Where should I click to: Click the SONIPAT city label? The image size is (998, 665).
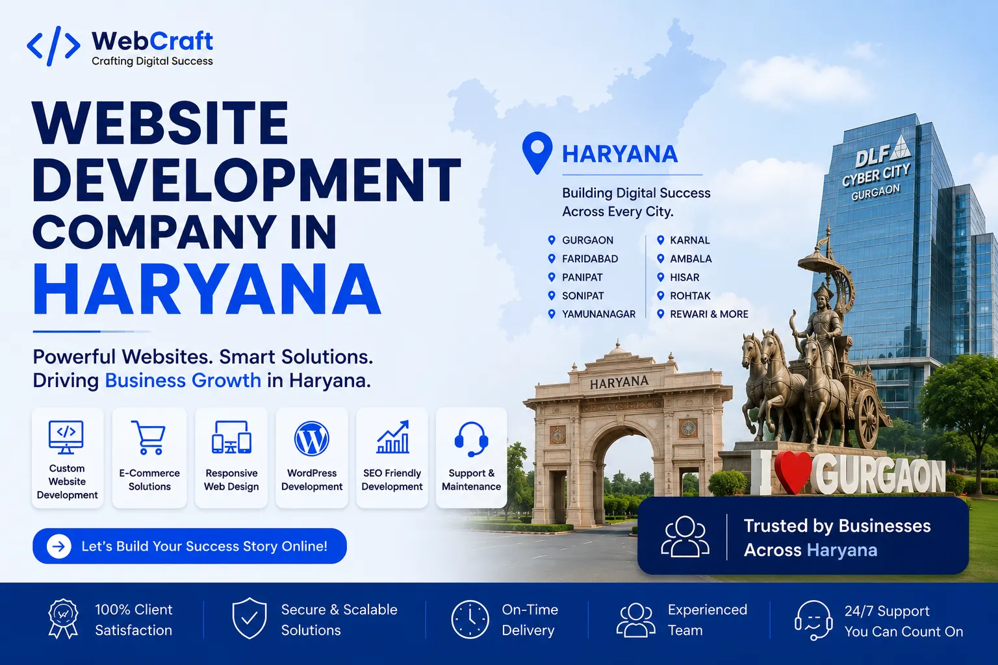click(x=583, y=295)
